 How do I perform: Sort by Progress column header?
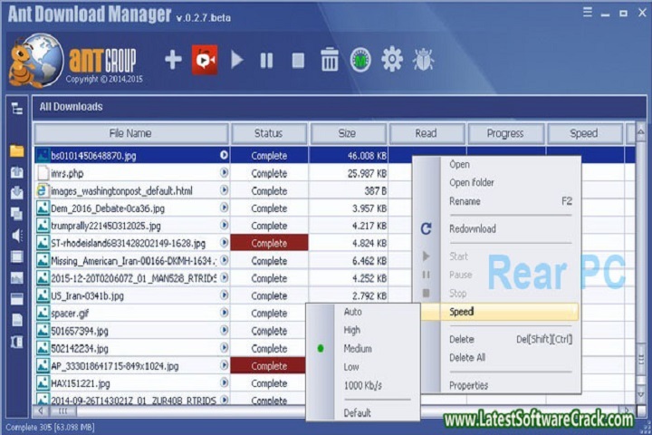(x=505, y=133)
